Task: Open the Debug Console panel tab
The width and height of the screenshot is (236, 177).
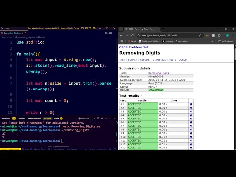Action: pos(34,118)
